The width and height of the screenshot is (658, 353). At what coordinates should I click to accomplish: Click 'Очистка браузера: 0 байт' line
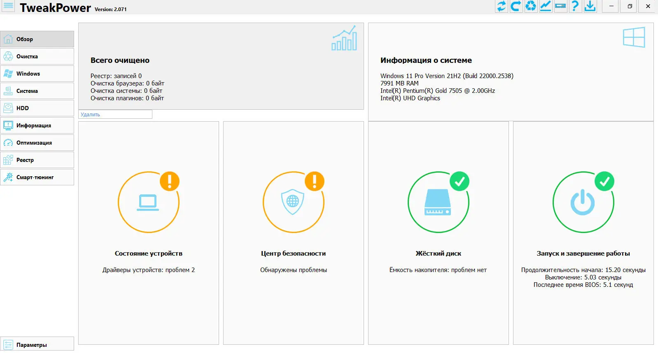click(x=128, y=83)
